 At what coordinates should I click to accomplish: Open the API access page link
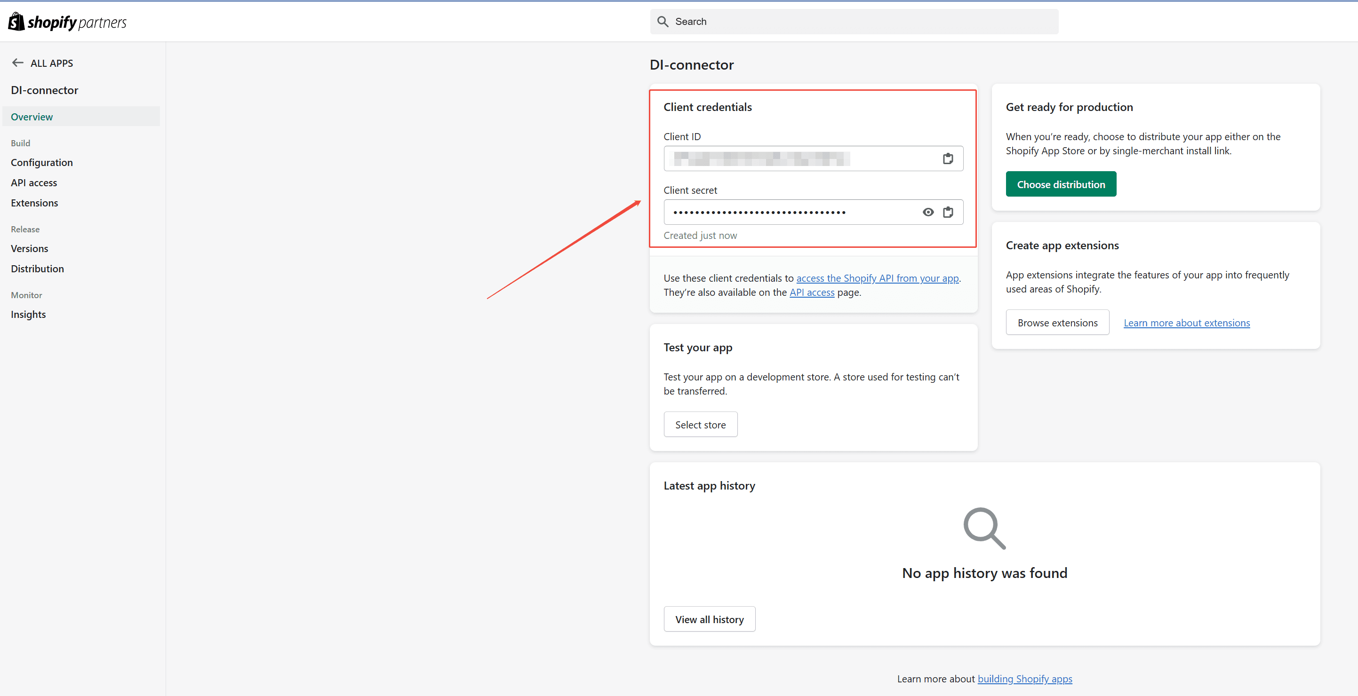pyautogui.click(x=812, y=293)
